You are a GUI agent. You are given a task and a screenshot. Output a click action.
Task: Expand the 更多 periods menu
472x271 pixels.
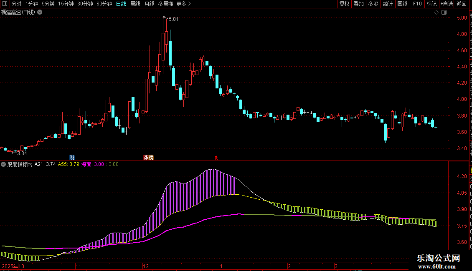183,4
